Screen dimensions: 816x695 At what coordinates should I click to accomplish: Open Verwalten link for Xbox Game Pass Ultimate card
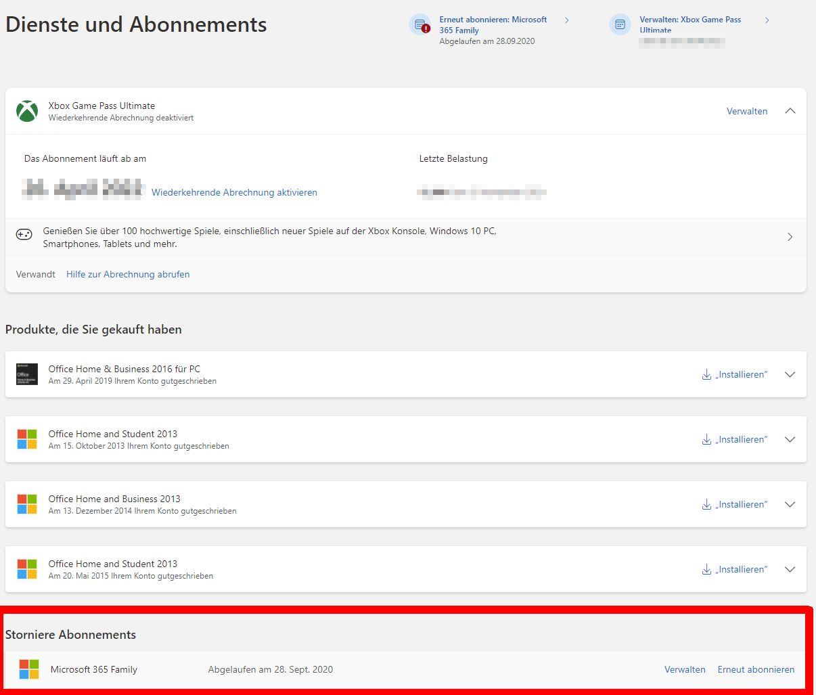pyautogui.click(x=747, y=111)
